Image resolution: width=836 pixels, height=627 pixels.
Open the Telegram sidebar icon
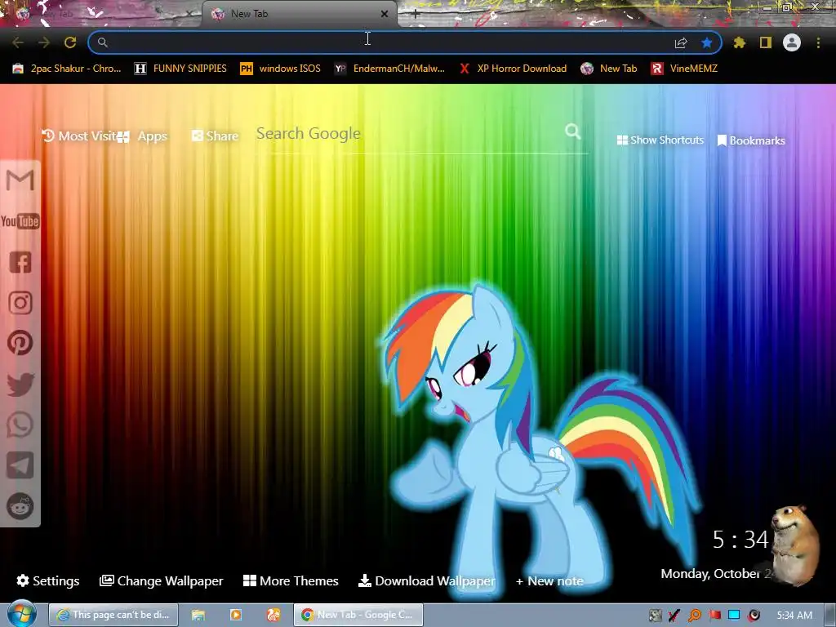(x=20, y=465)
